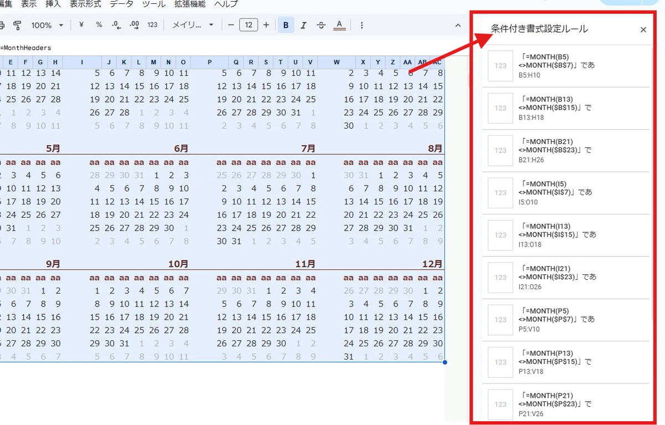Open the rule for range B13:H18
Image resolution: width=665 pixels, height=425 pixels.
click(566, 108)
